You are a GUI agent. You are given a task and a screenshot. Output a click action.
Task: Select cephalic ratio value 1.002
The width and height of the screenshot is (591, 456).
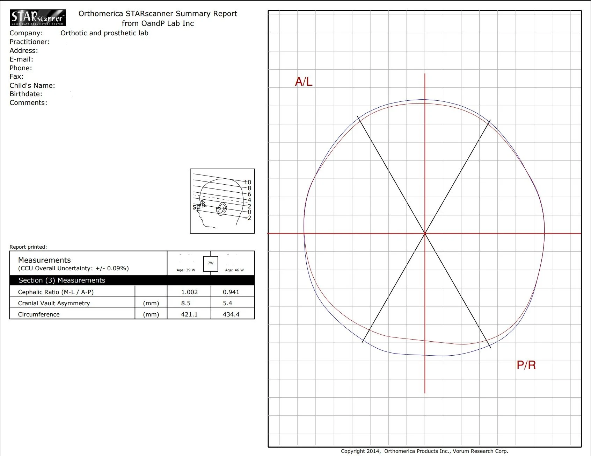pyautogui.click(x=189, y=292)
